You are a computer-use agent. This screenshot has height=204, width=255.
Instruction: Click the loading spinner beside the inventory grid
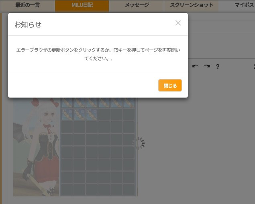(x=139, y=143)
